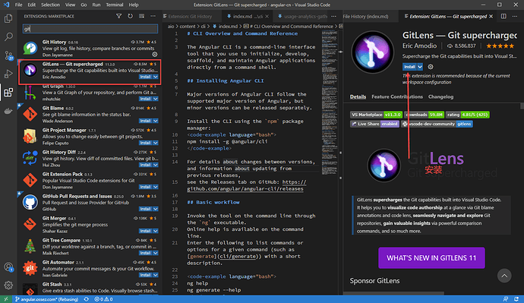This screenshot has width=524, height=303.
Task: Select Git Stash in the extension list
Action: pyautogui.click(x=90, y=288)
